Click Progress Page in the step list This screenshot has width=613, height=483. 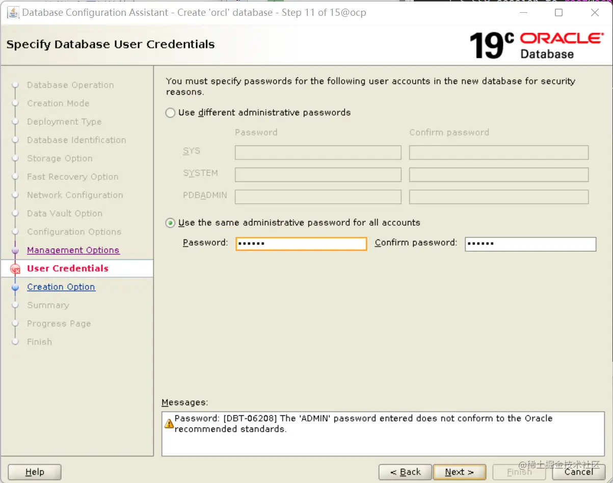point(59,324)
